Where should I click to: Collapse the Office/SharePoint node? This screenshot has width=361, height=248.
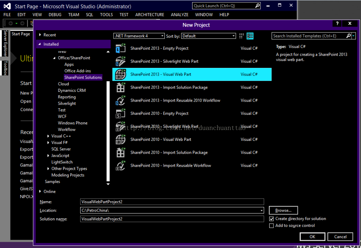(54, 58)
